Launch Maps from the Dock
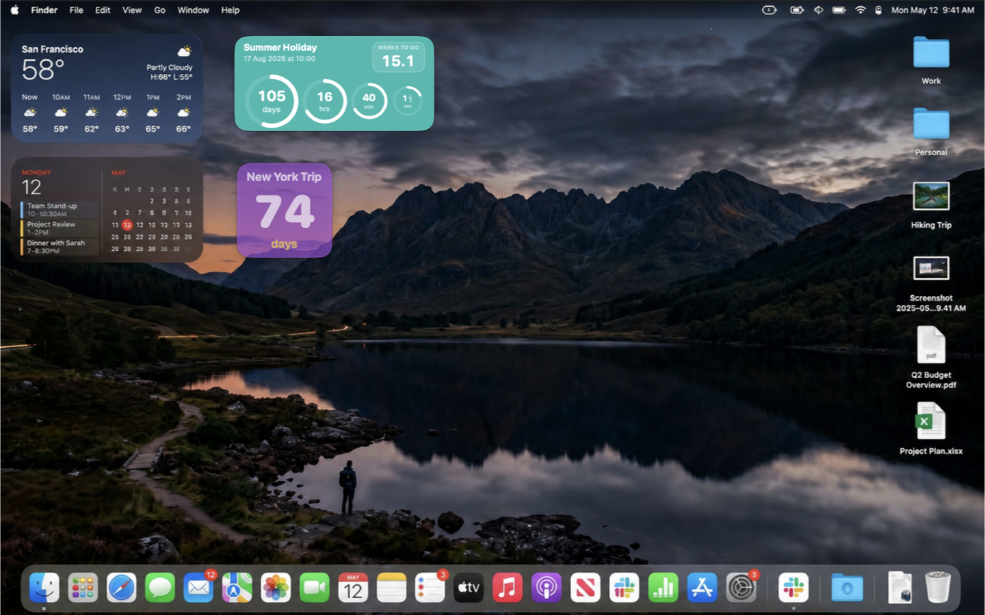Viewport: 985px width, 615px height. click(x=237, y=587)
